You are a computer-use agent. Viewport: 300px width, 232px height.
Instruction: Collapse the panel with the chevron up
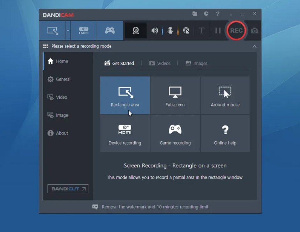click(x=254, y=46)
